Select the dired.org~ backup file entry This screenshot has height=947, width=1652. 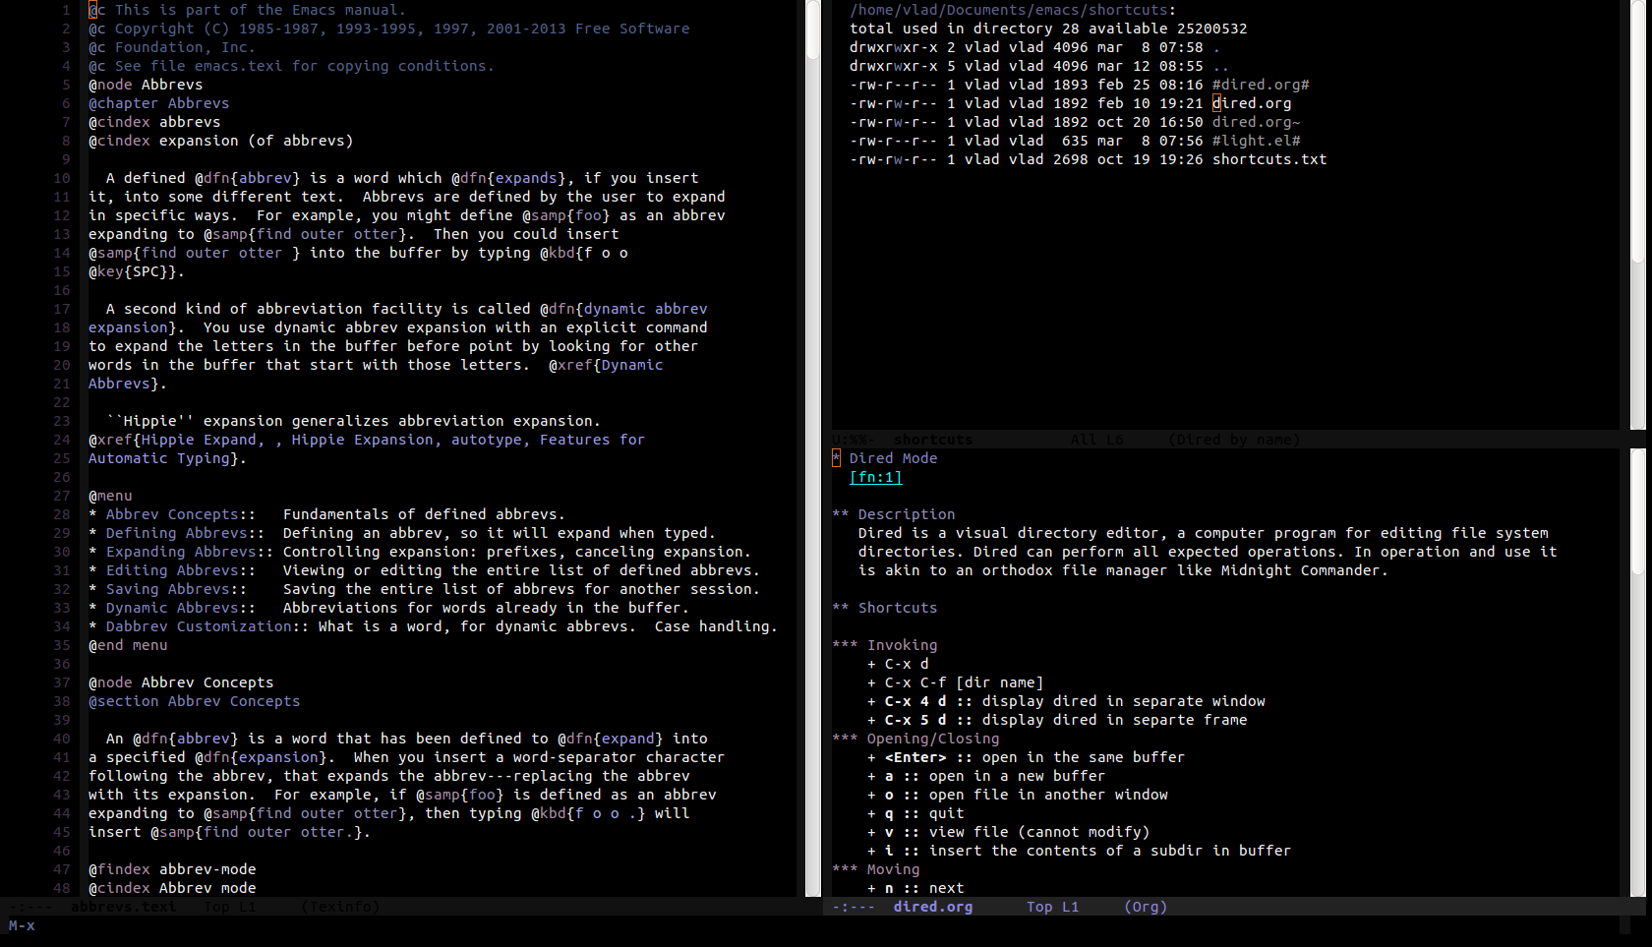[1257, 122]
